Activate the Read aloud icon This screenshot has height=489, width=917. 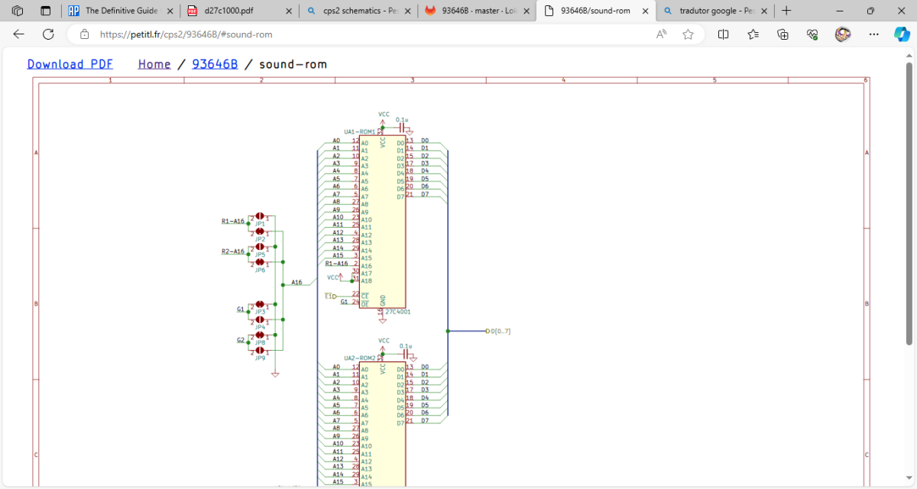click(662, 34)
